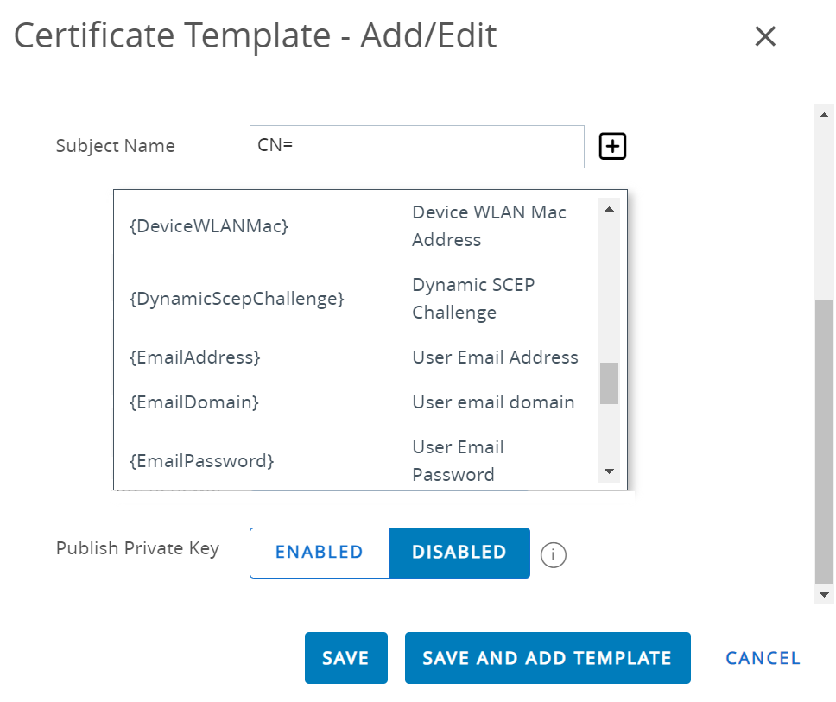Click the plus icon beside Subject Name
This screenshot has width=836, height=702.
coord(612,147)
